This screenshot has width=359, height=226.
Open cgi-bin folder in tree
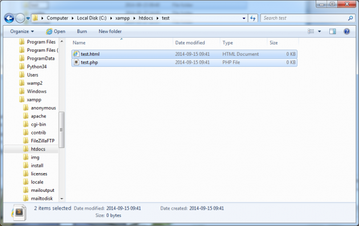(39, 125)
